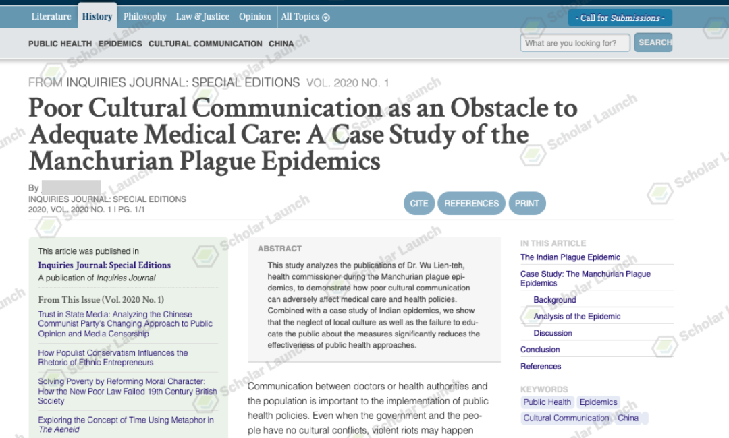Go to the Opinion tab
Viewport: 729px width, 438px height.
[254, 17]
